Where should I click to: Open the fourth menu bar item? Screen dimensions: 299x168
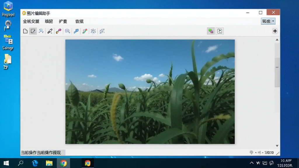coord(79,21)
